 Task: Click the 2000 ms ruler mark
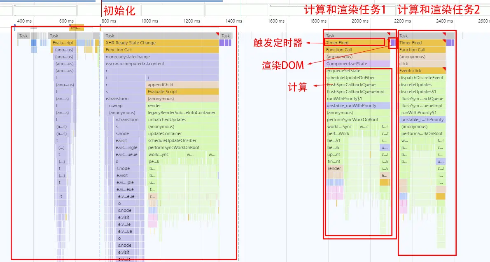tap(360, 21)
